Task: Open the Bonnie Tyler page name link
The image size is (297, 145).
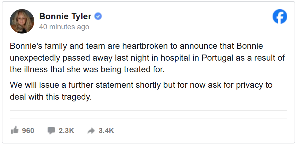Action: pos(65,16)
